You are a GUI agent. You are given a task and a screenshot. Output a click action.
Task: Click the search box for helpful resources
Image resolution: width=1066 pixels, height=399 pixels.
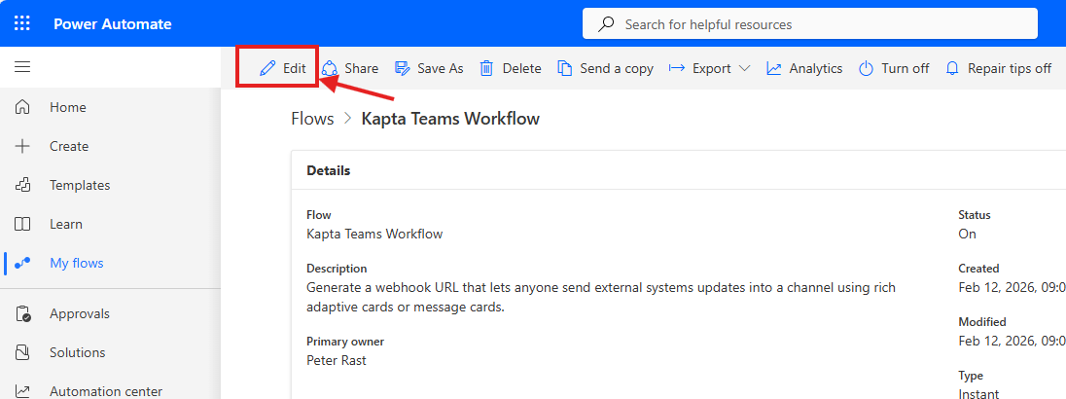pos(817,24)
